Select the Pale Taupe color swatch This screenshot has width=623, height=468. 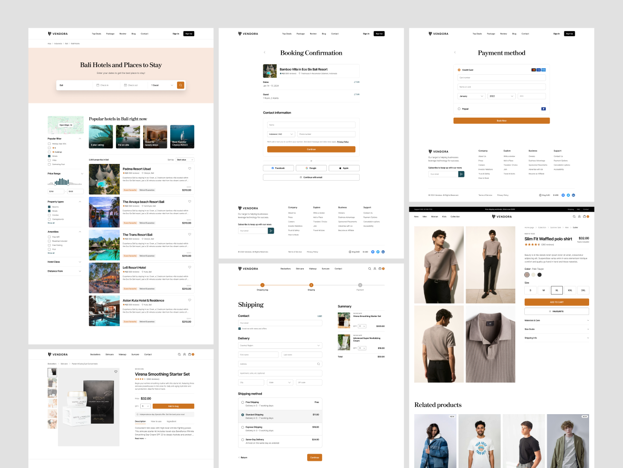click(527, 275)
